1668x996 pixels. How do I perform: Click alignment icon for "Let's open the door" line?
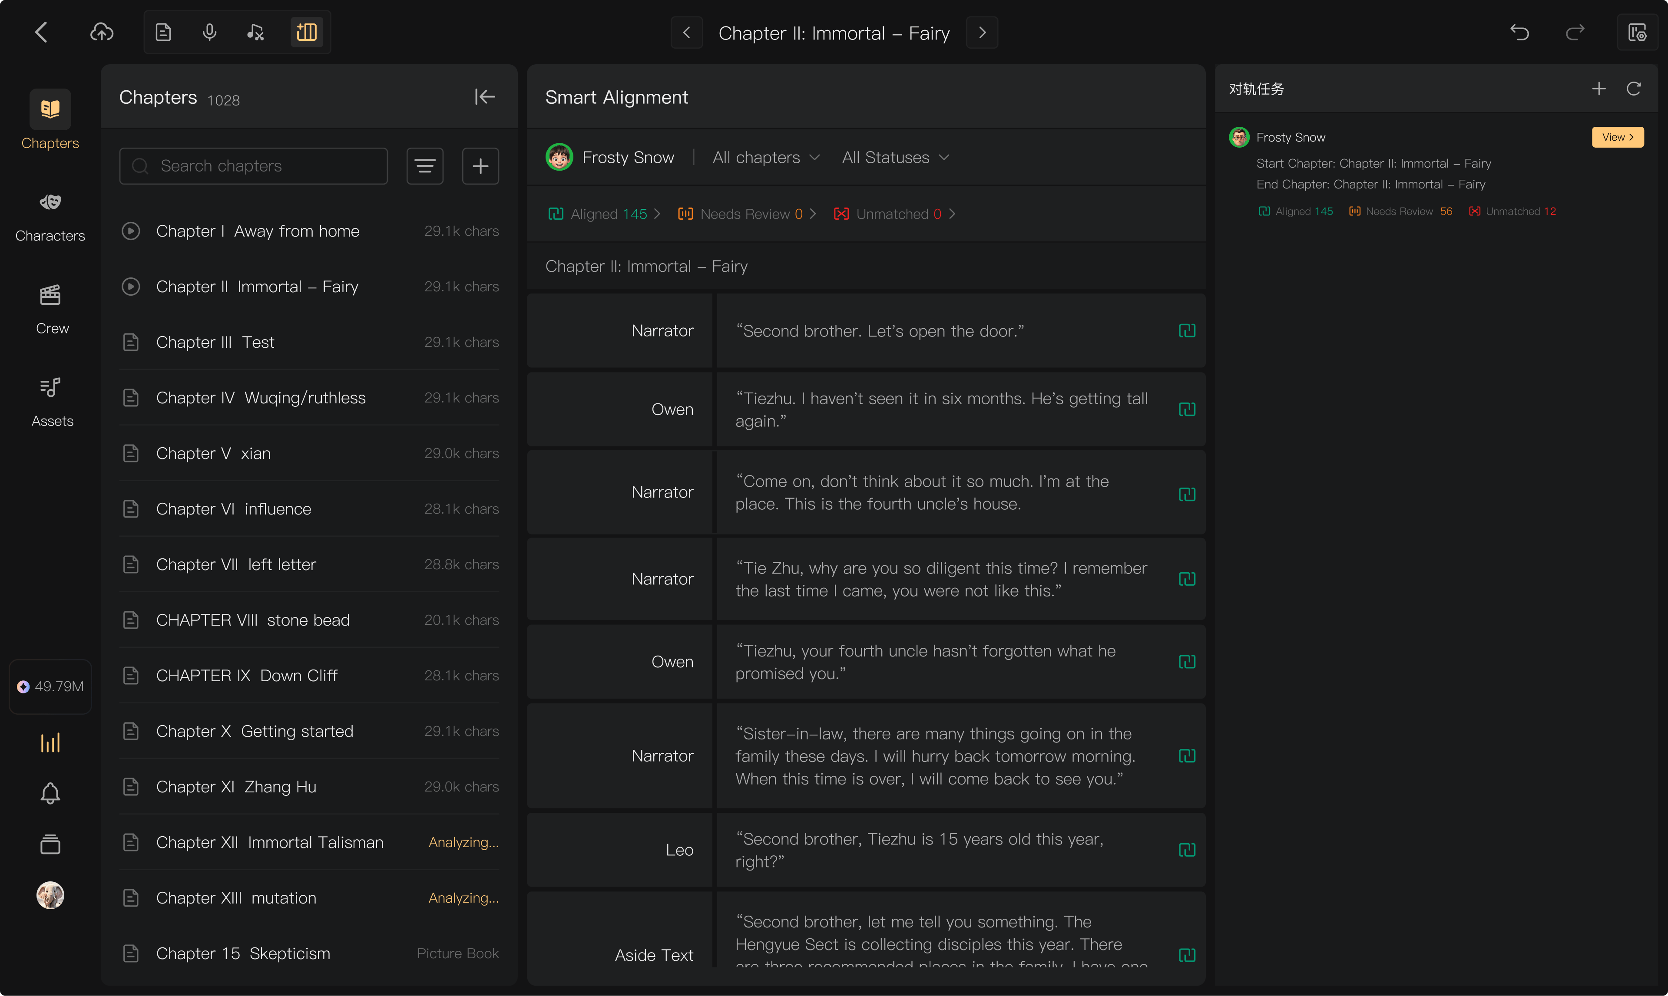[x=1187, y=331]
